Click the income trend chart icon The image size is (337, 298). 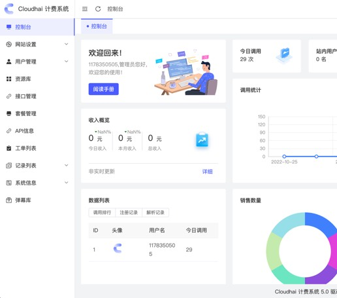coord(202,140)
